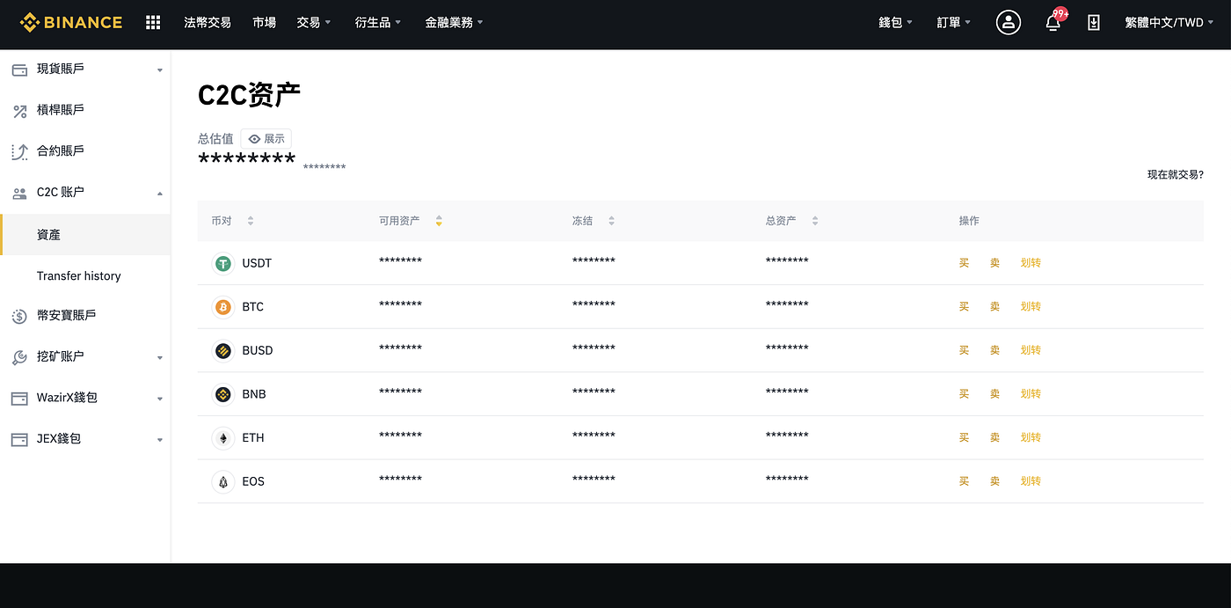Click the app download icon
1231x608 pixels.
coord(1093,22)
